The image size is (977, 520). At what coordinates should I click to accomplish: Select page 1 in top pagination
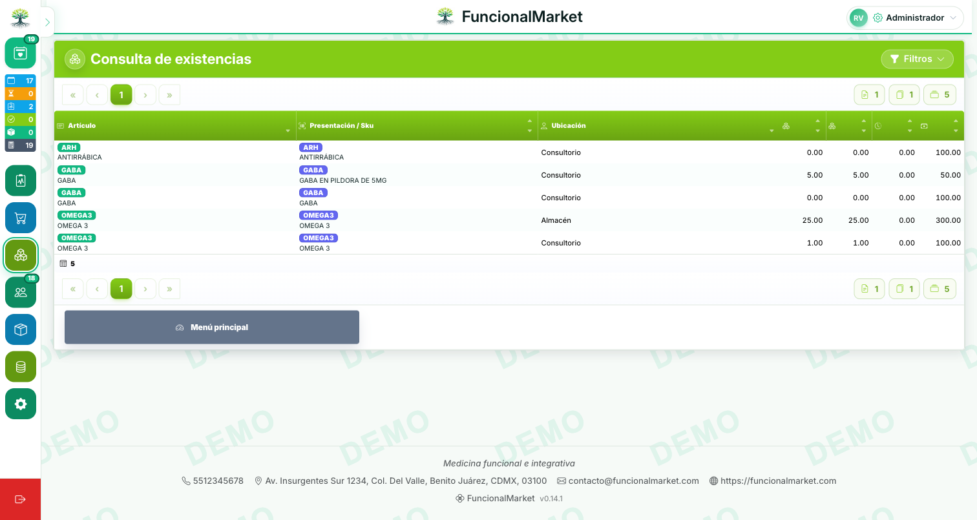coord(121,95)
